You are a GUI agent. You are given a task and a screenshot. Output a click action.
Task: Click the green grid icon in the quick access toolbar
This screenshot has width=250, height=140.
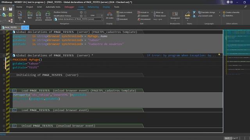(11, 15)
